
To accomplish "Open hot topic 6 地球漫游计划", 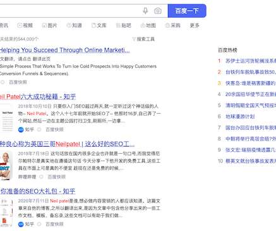I will click(240, 116).
